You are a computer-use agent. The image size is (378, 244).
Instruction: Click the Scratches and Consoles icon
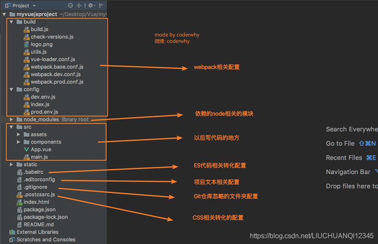pyautogui.click(x=12, y=240)
